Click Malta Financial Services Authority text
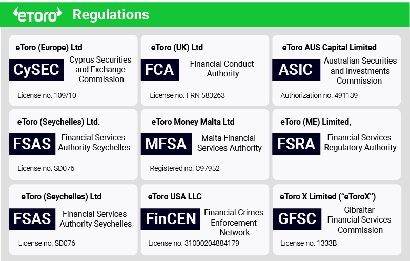The height and width of the screenshot is (261, 410). pos(229,143)
